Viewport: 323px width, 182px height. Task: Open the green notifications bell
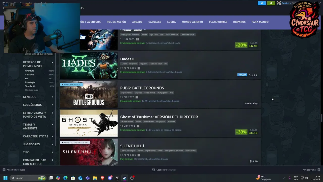pos(271,3)
